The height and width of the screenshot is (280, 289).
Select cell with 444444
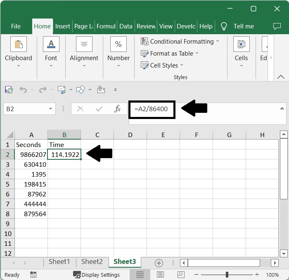tap(31, 204)
